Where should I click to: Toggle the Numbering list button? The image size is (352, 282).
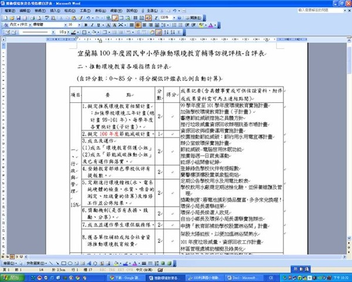(174, 25)
